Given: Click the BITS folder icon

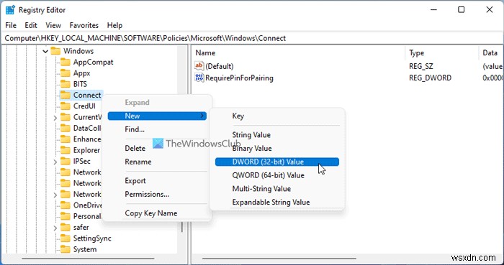Looking at the screenshot, I should click(x=66, y=84).
